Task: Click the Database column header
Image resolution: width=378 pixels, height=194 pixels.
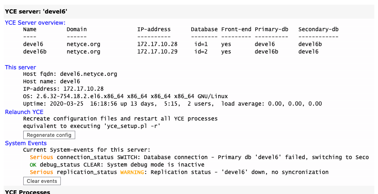Action: click(204, 29)
